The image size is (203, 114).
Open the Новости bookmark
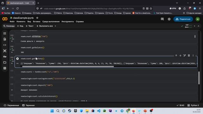[x=16, y=13]
